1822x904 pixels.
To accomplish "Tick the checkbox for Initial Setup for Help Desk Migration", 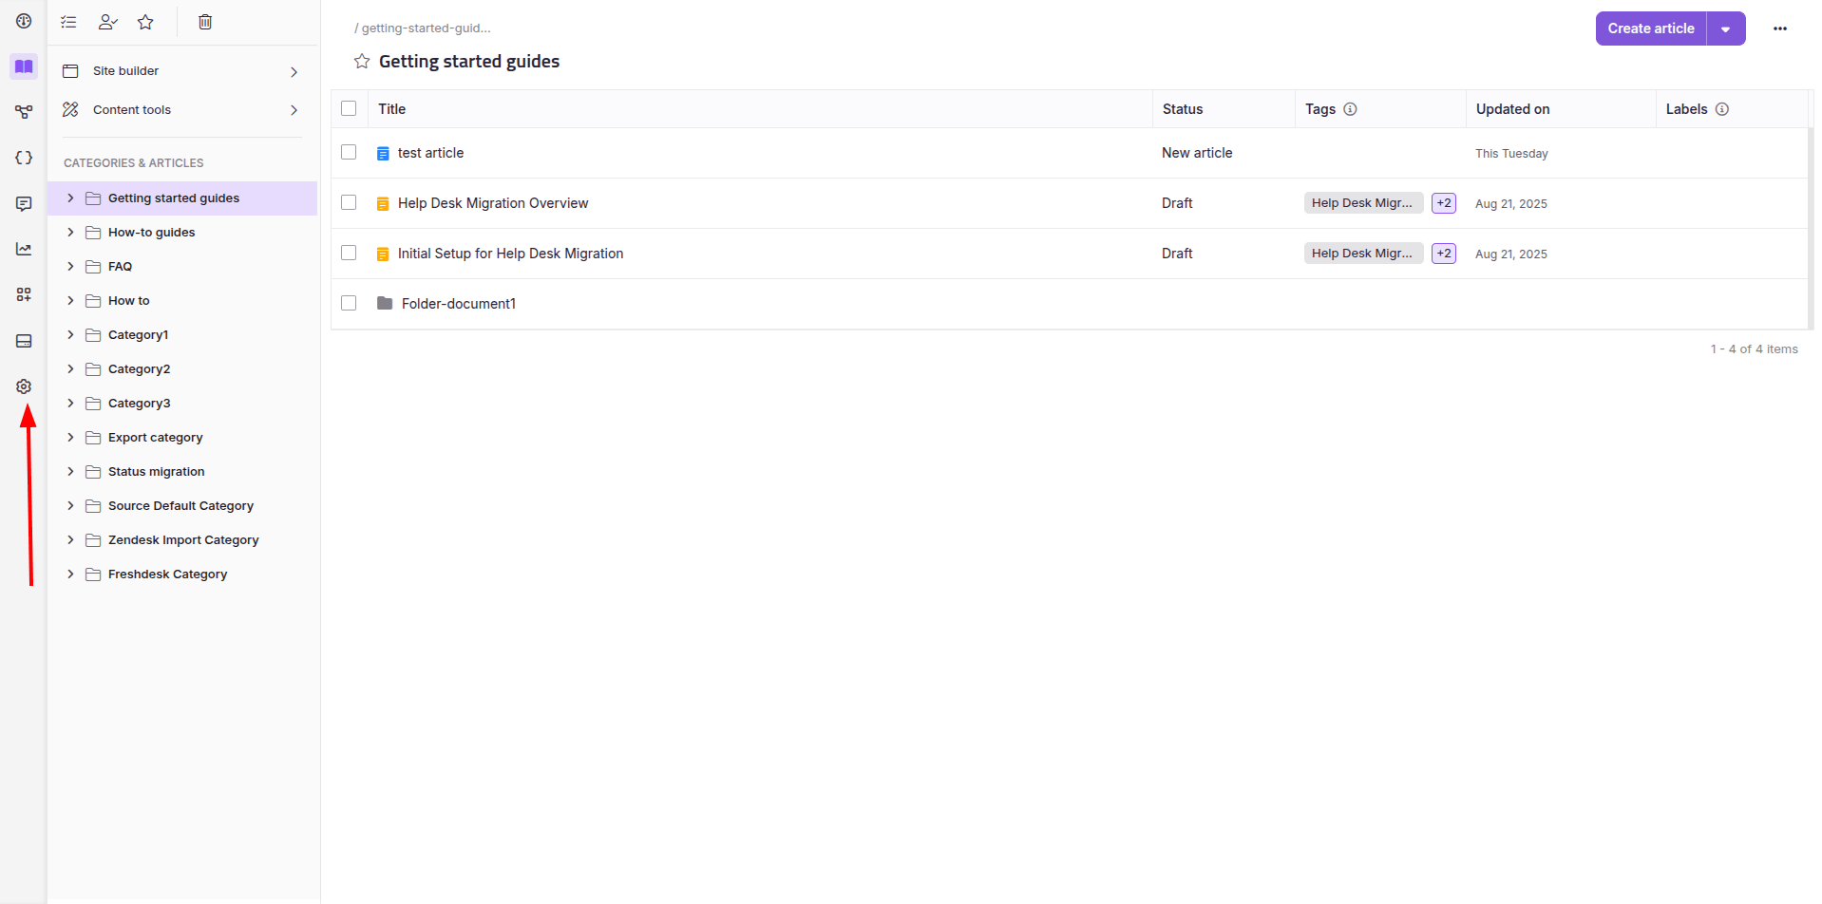I will click(349, 253).
